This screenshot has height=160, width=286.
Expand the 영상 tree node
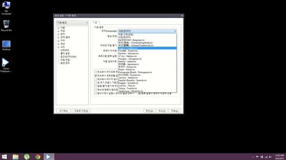coord(59,44)
